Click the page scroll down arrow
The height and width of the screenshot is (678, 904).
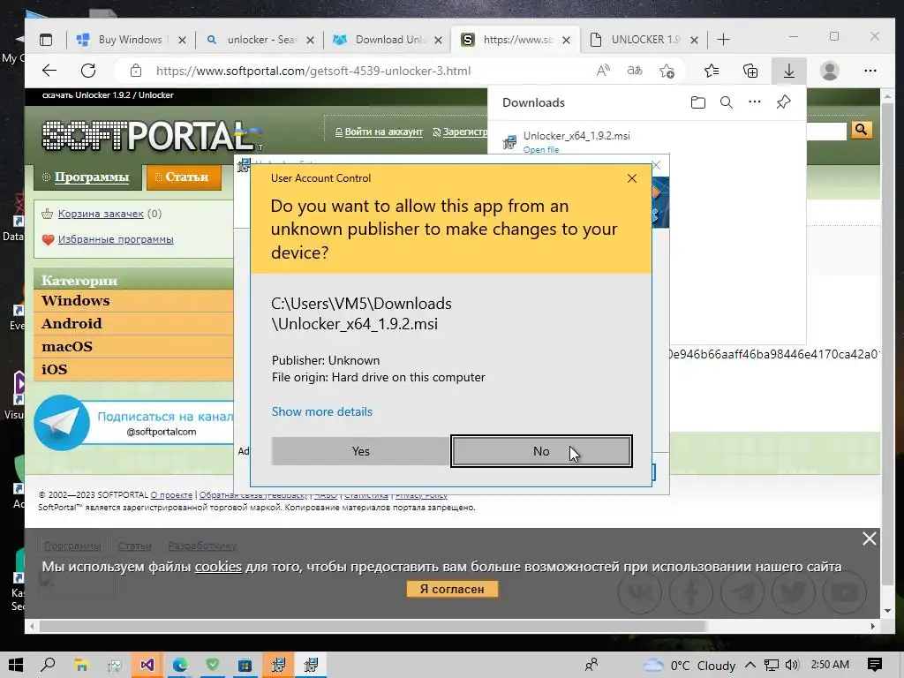click(x=887, y=611)
